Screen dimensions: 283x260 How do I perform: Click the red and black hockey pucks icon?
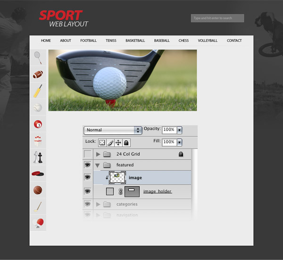[38, 173]
